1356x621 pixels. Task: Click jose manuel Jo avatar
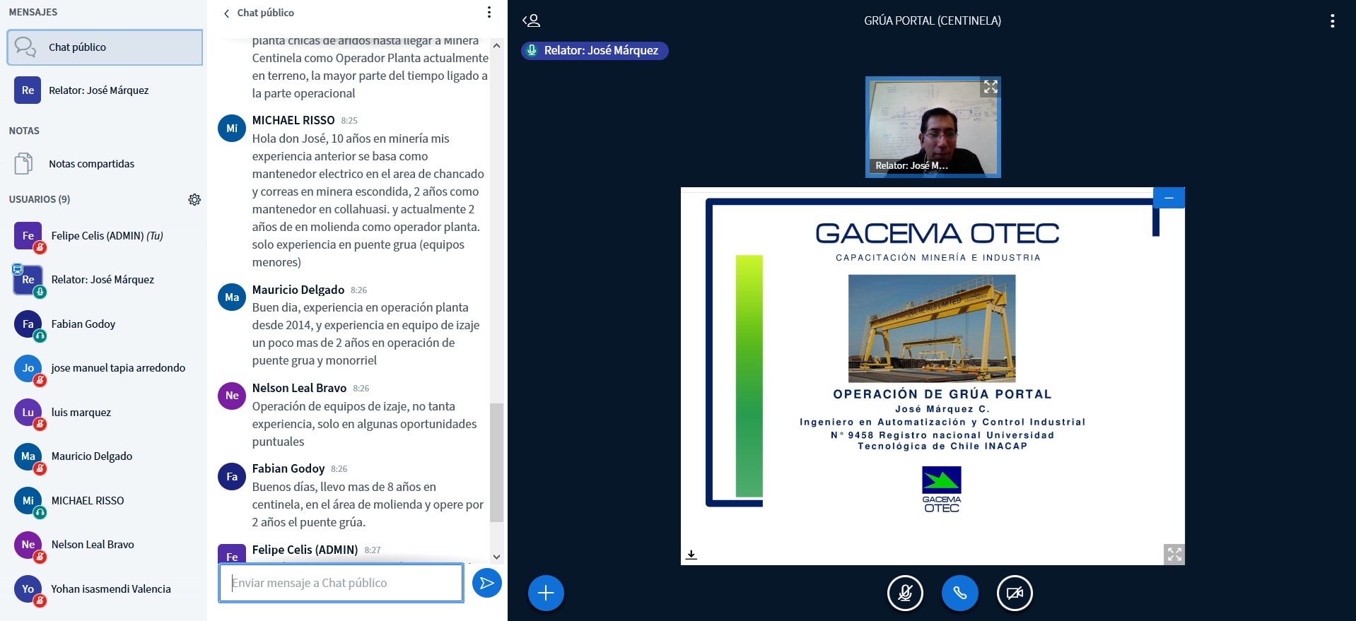(x=28, y=368)
